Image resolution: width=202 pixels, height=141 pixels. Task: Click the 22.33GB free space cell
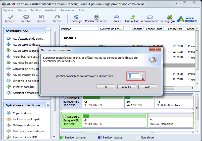(178, 46)
